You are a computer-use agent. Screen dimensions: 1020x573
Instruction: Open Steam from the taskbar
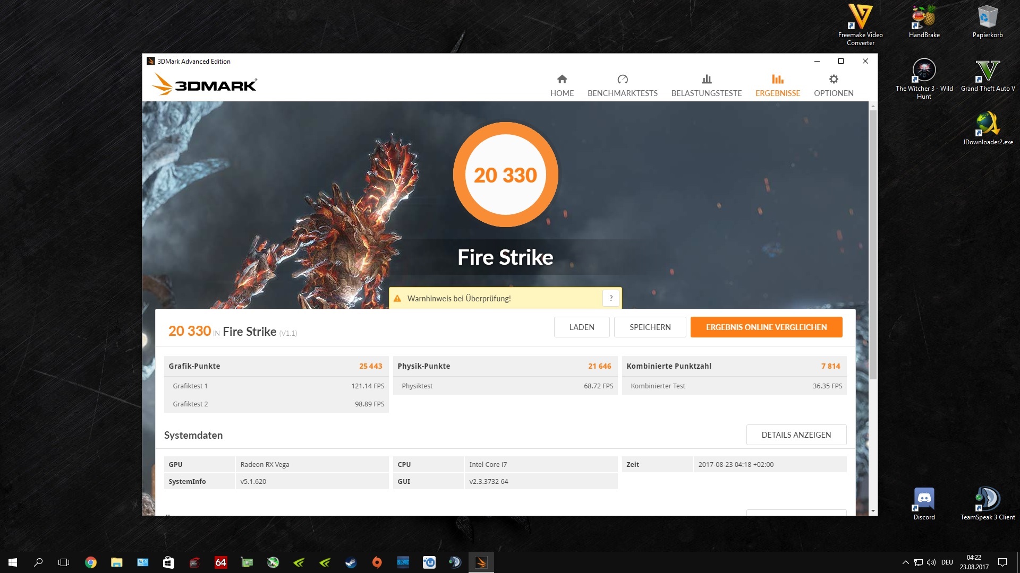point(351,562)
